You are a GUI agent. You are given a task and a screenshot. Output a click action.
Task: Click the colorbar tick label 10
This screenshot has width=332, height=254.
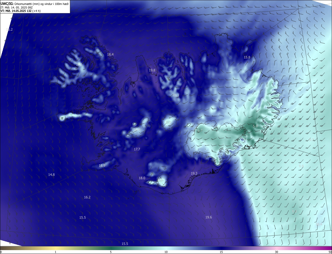point(166,252)
